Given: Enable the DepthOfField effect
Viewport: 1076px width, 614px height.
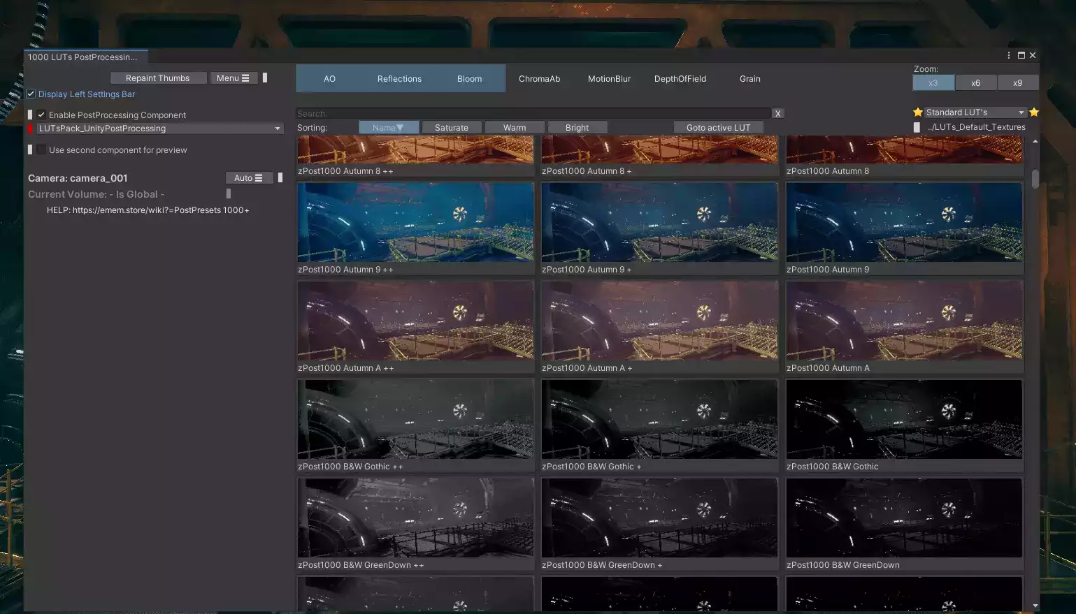Looking at the screenshot, I should 680,79.
